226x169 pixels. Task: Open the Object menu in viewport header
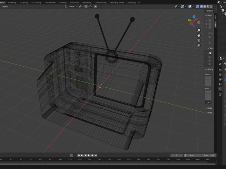click(x=5, y=7)
